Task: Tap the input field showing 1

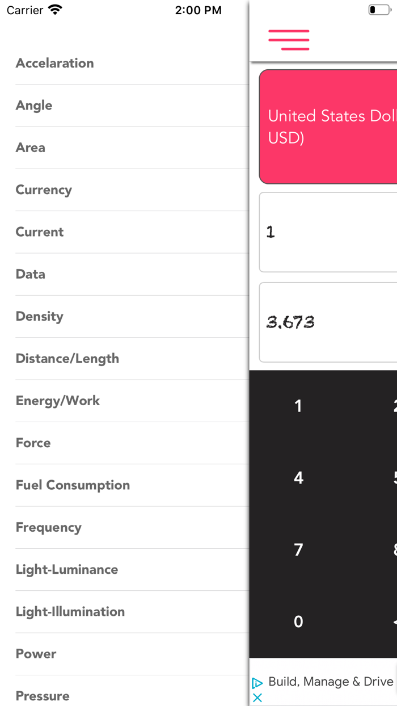Action: [x=328, y=232]
